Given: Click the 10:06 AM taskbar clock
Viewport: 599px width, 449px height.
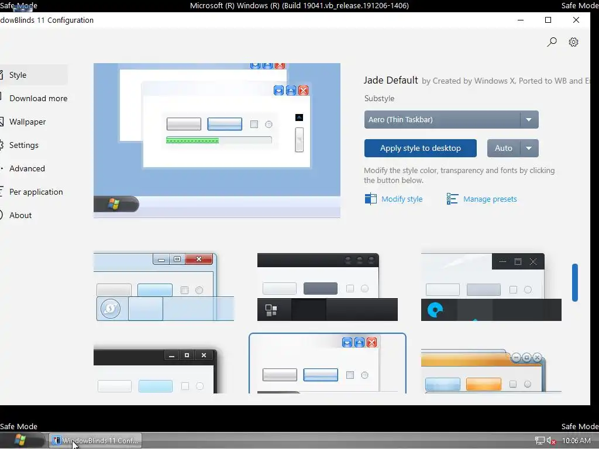Looking at the screenshot, I should tap(576, 441).
